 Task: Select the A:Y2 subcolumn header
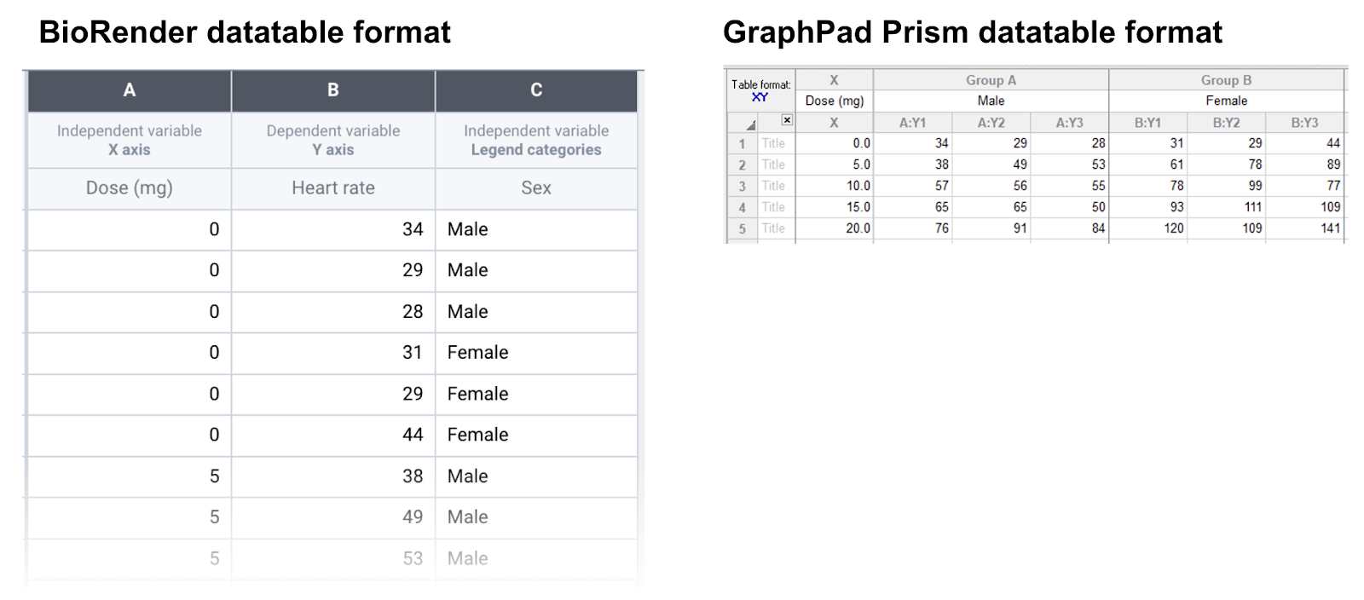tap(991, 123)
